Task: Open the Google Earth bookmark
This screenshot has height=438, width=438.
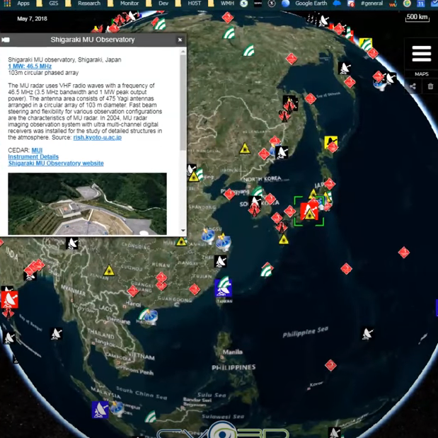Action: tap(311, 4)
